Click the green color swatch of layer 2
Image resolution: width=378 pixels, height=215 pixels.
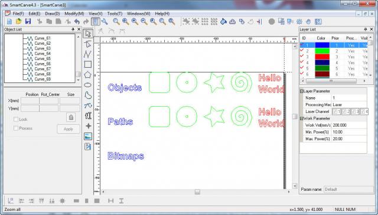click(x=322, y=51)
